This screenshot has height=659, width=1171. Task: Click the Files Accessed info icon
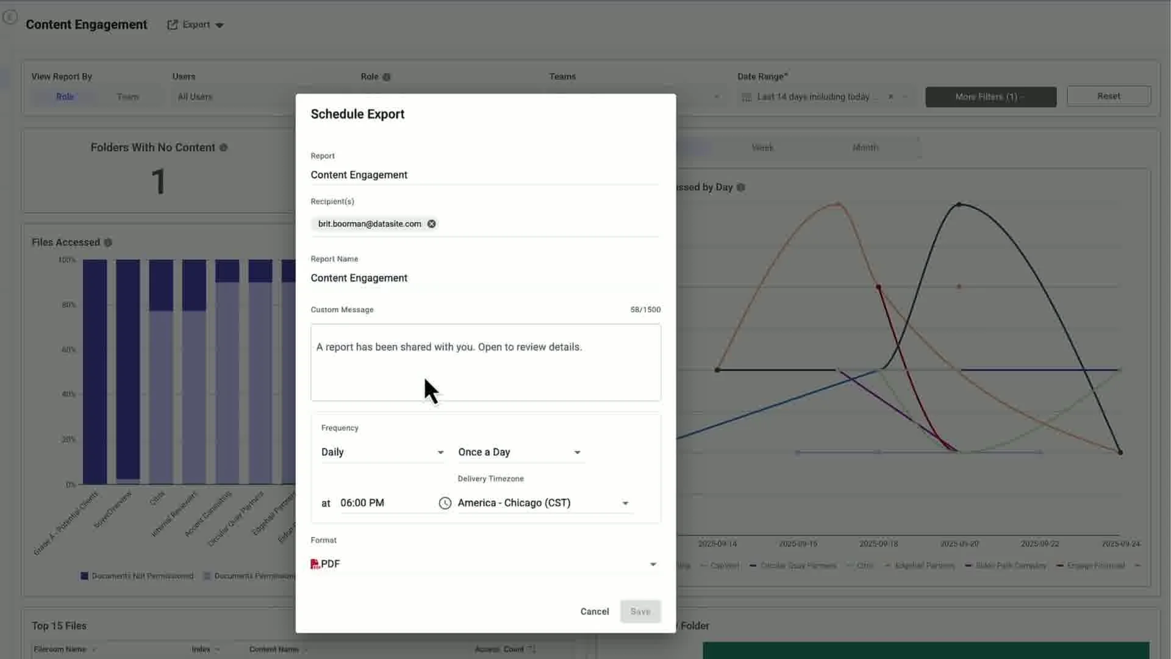coord(109,242)
